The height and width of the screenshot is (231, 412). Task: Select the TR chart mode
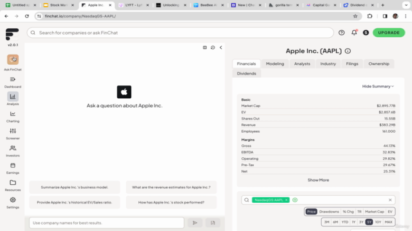click(x=359, y=212)
